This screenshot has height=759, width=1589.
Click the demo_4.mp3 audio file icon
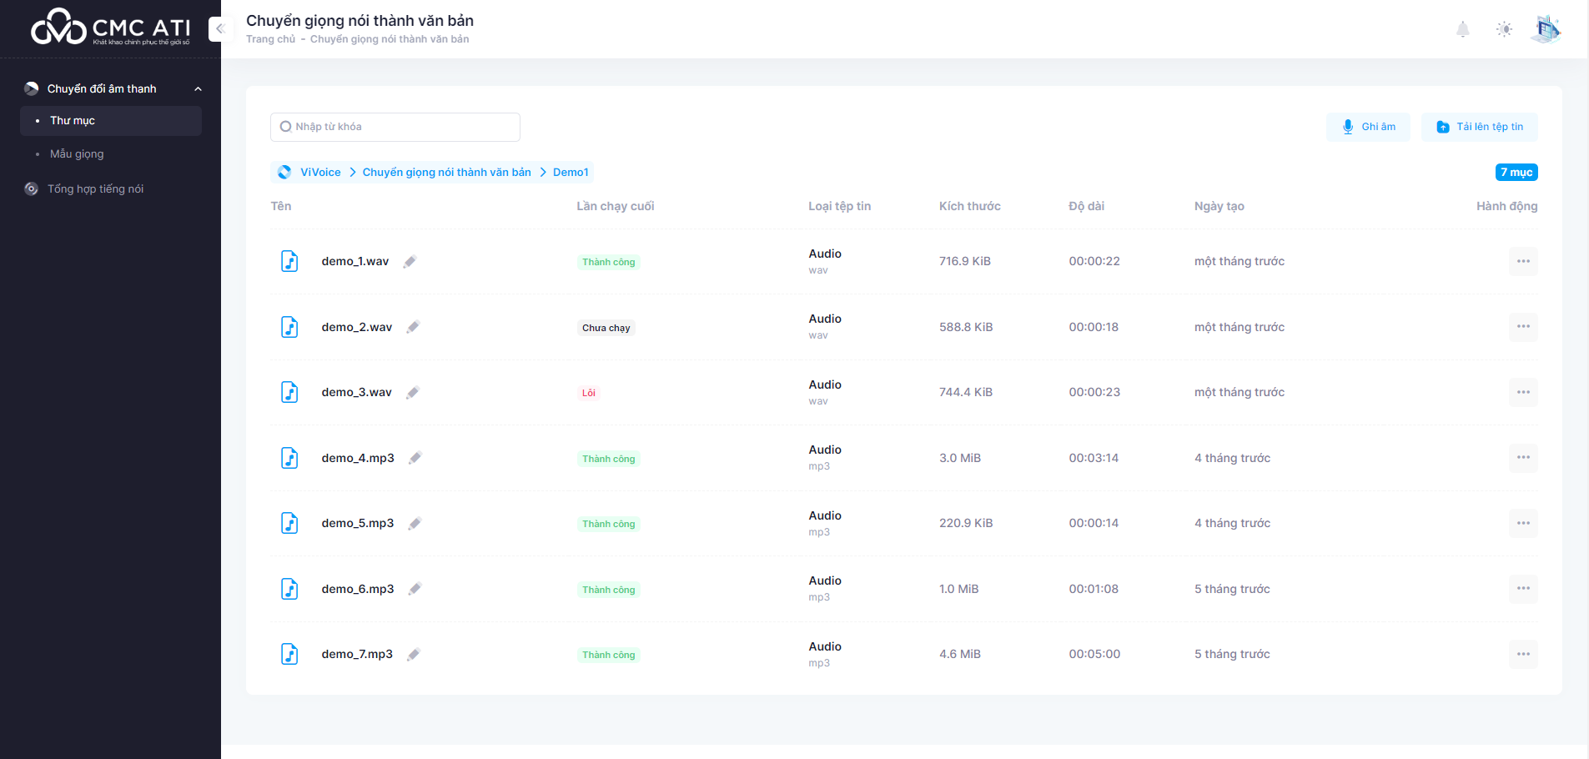[289, 458]
